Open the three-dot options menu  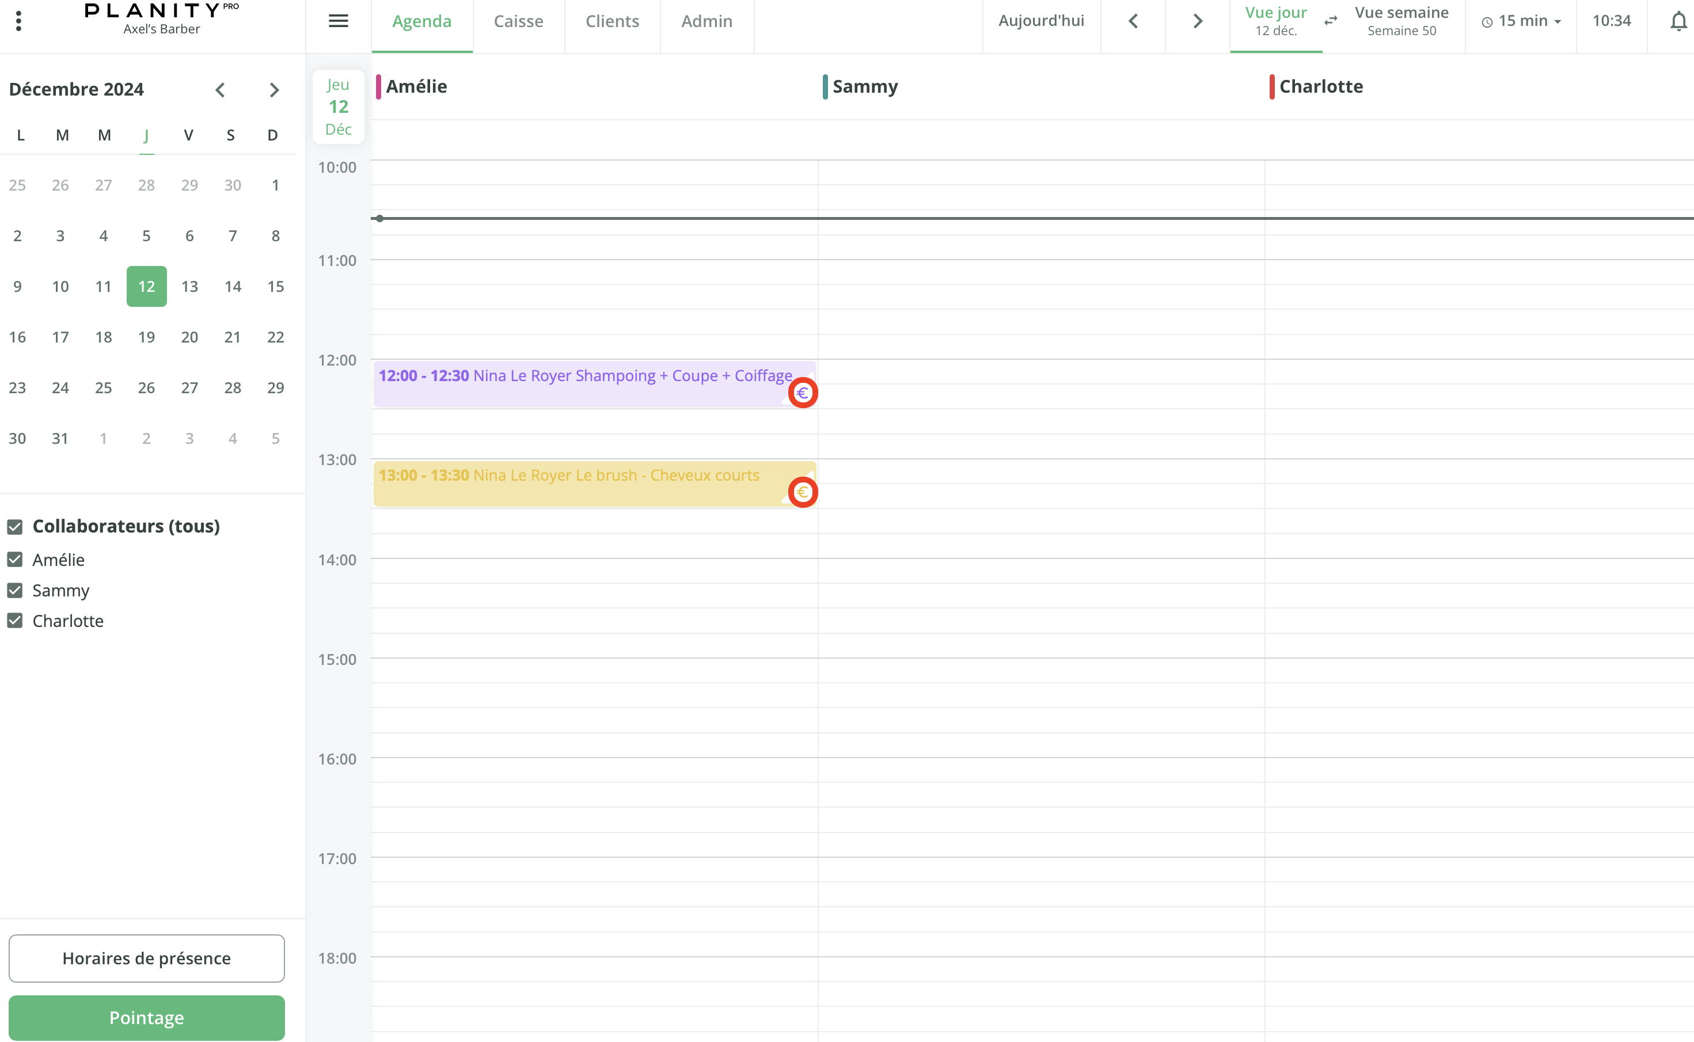pos(18,21)
